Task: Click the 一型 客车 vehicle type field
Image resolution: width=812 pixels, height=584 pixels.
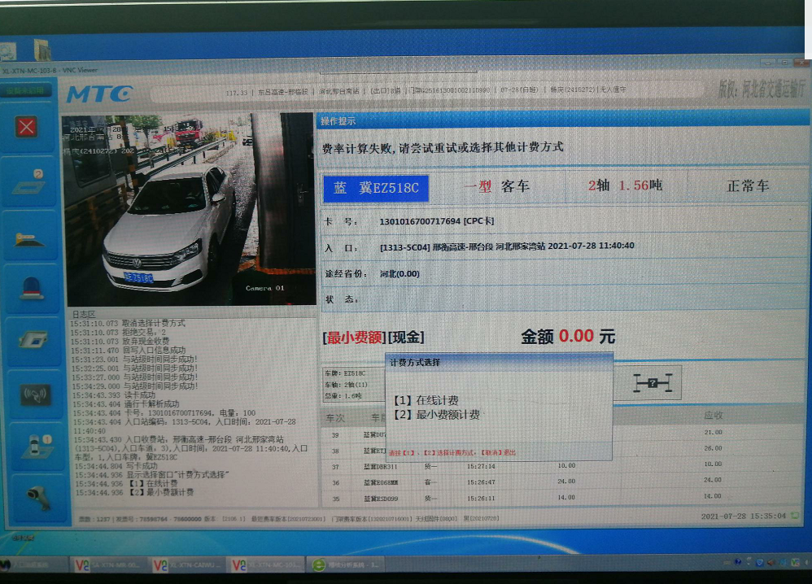Action: click(496, 186)
